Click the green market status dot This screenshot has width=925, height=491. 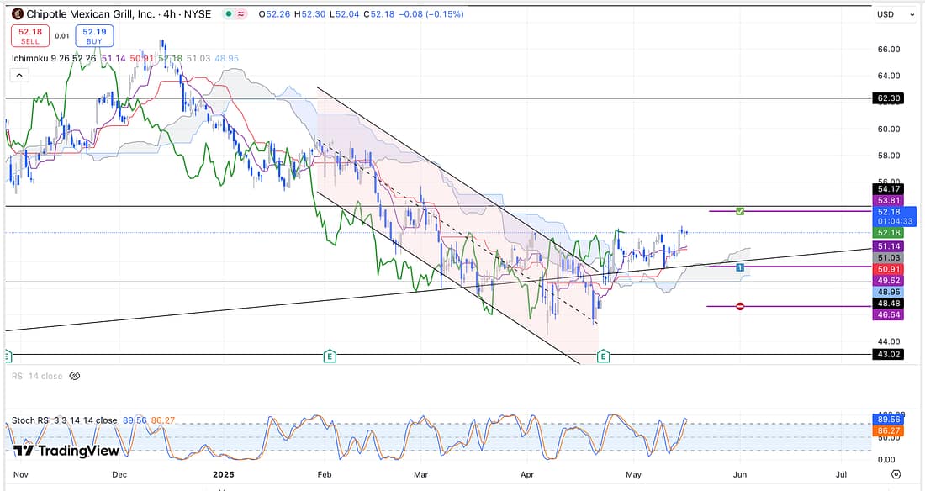coord(229,14)
